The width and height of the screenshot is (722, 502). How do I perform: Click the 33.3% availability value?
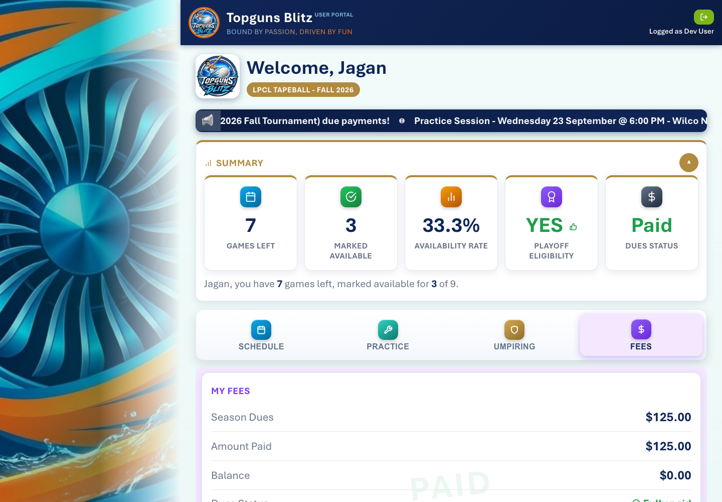coord(451,225)
